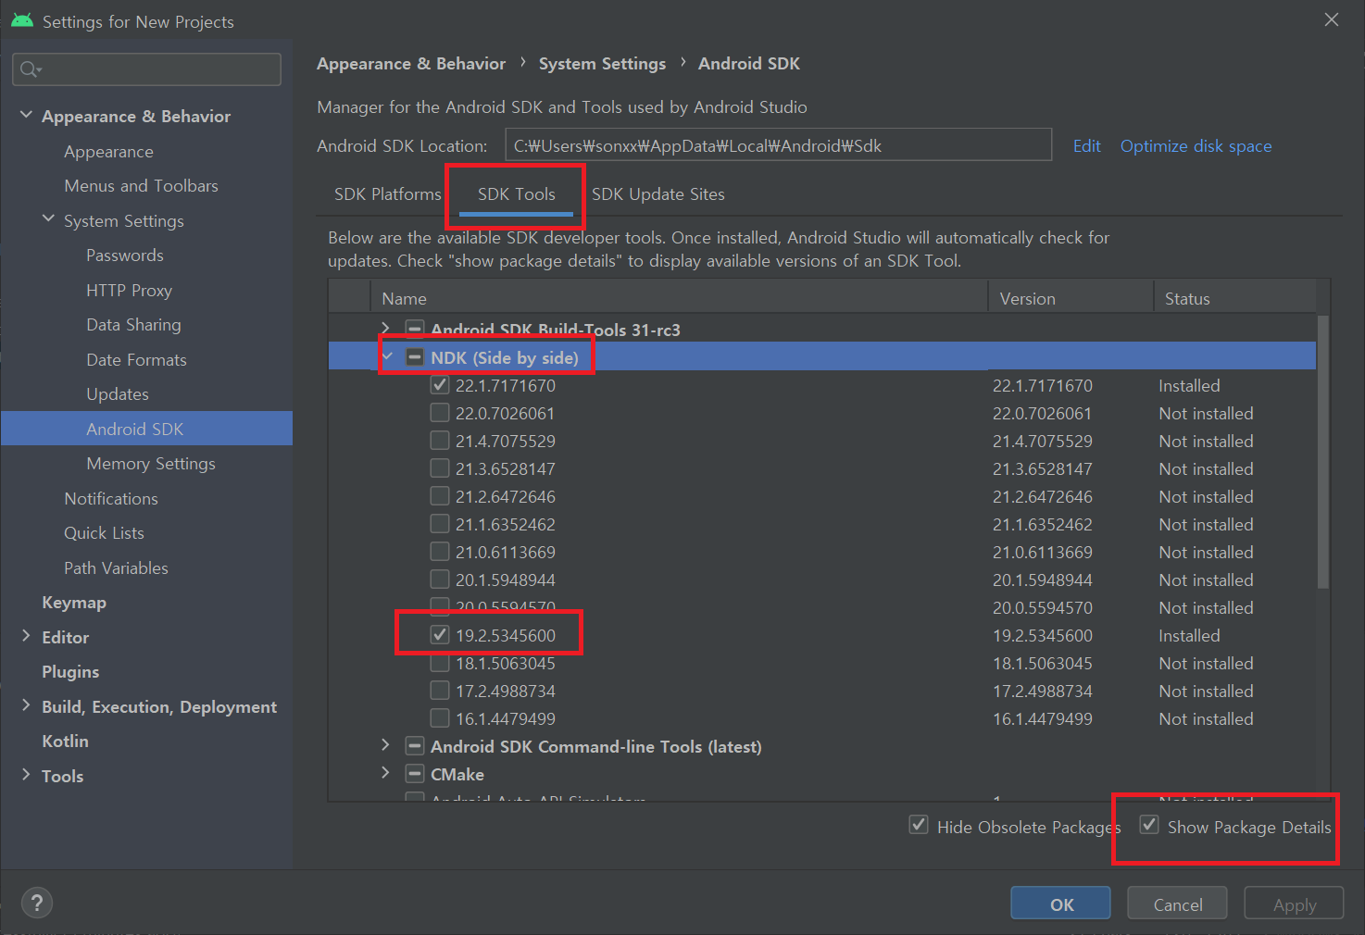Open Menus and Toolbars settings
Viewport: 1365px width, 935px height.
[141, 186]
